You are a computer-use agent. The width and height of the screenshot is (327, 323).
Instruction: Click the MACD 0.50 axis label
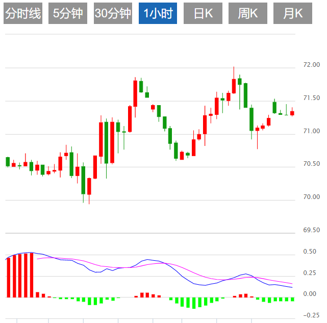(x=310, y=252)
